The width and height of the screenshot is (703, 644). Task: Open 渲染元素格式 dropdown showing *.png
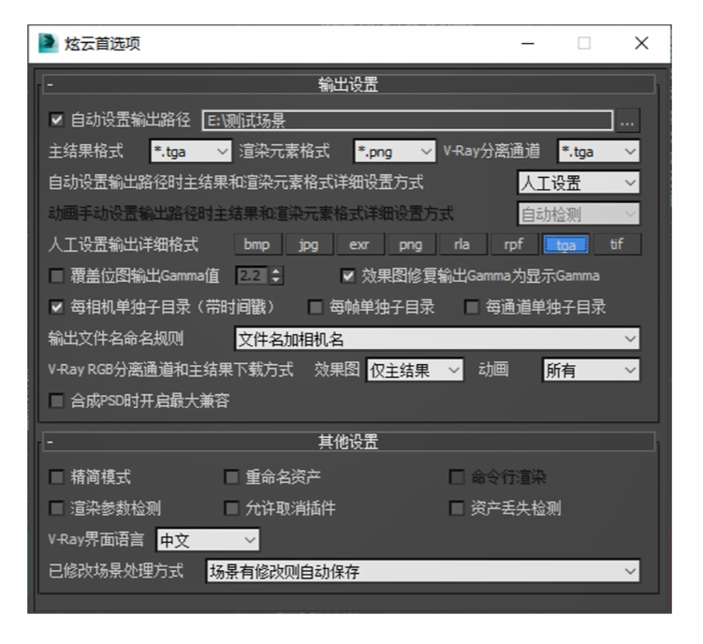[x=394, y=151]
